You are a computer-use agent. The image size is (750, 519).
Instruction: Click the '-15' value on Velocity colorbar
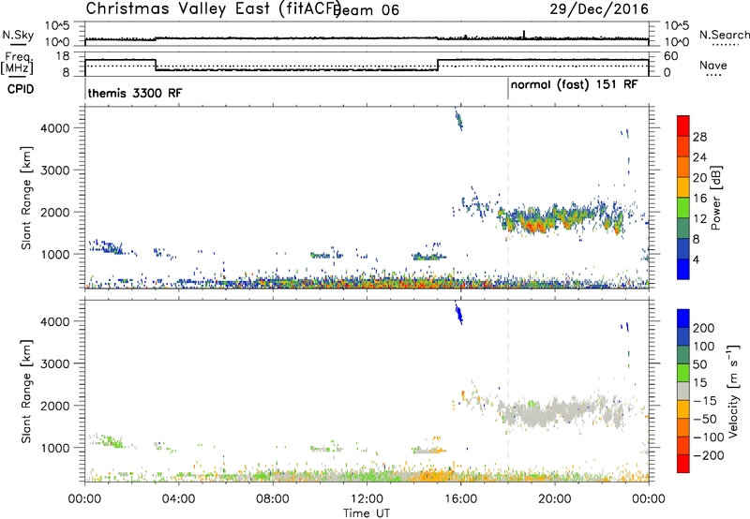(705, 401)
